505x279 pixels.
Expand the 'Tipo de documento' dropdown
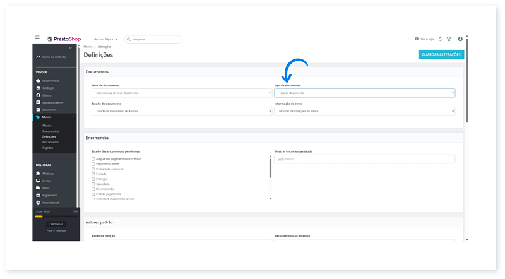(364, 93)
